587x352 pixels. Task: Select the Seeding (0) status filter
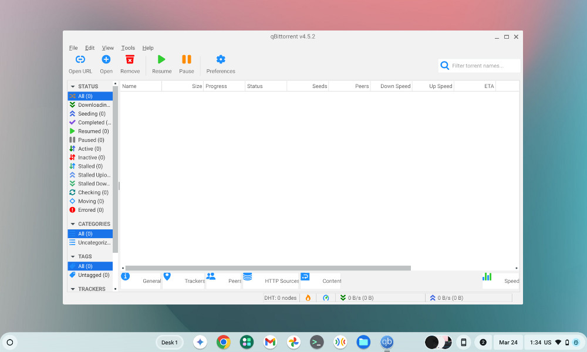point(90,114)
